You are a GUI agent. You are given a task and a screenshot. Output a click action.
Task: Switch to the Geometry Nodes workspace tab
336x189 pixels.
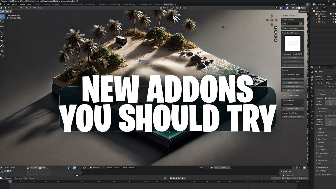click(x=145, y=4)
